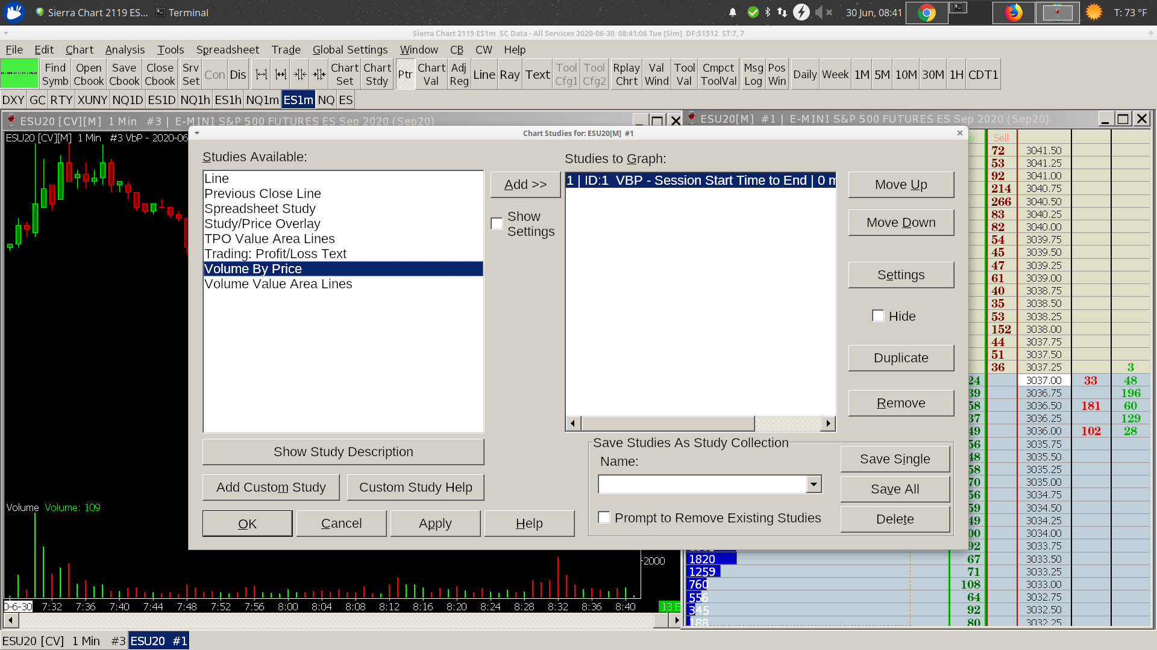Click the notification bell in system tray

[x=733, y=13]
